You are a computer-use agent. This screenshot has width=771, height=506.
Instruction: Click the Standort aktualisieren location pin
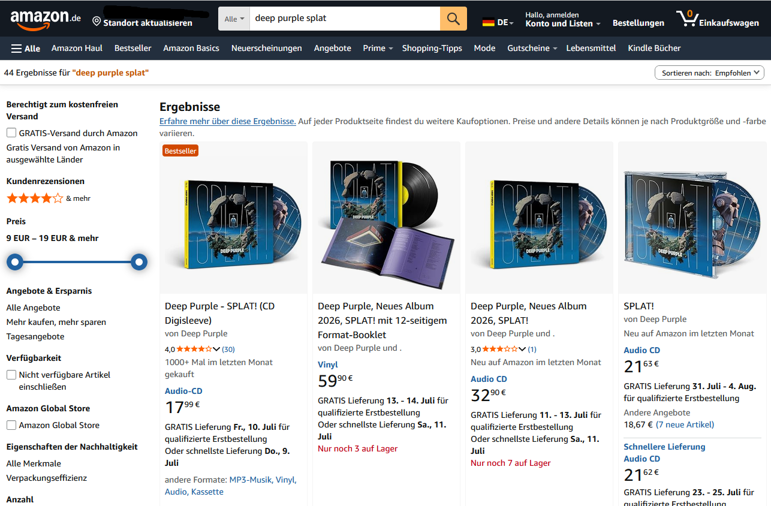(x=97, y=22)
